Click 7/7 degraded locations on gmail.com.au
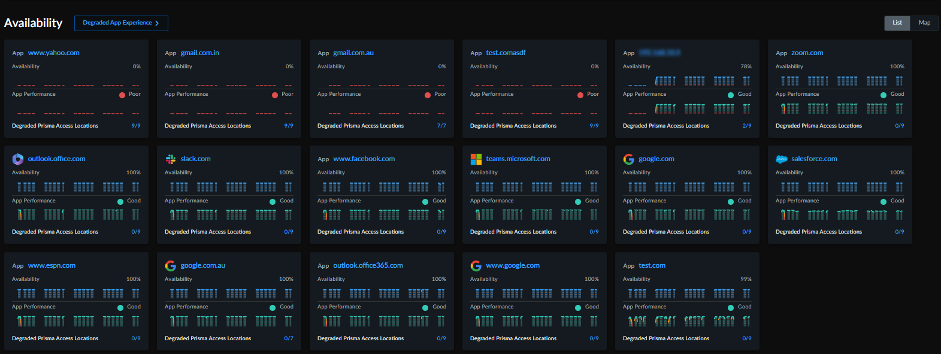941x354 pixels. (441, 126)
